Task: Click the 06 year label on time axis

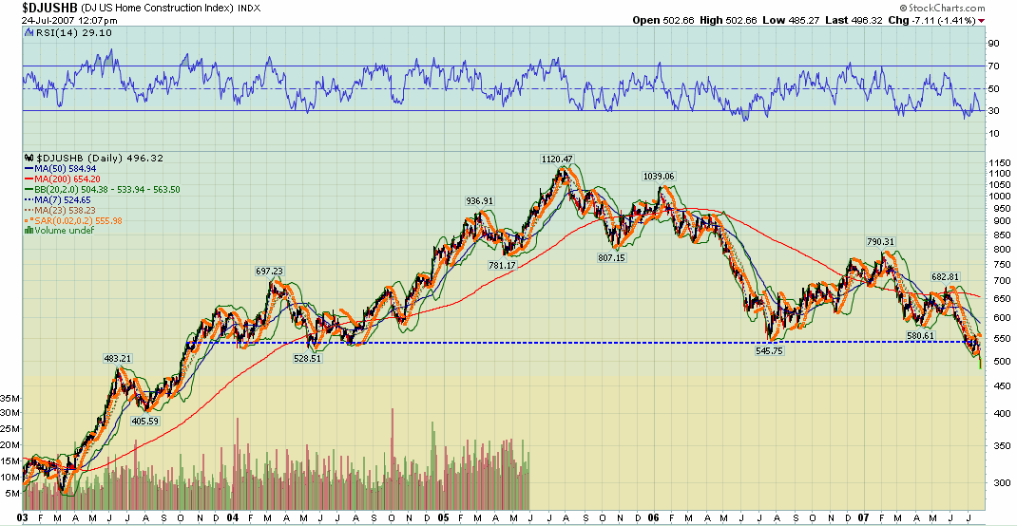Action: pos(653,517)
